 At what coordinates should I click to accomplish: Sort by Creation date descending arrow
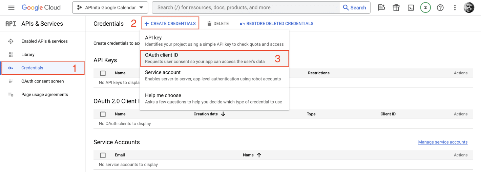tap(223, 114)
